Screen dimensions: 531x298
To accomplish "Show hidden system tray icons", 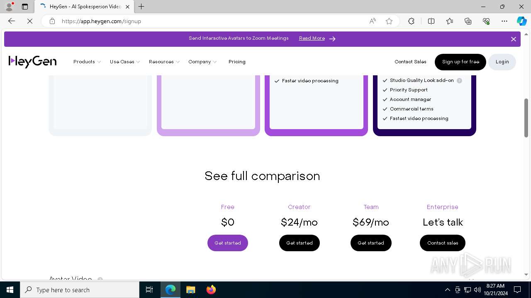I will click(447, 290).
